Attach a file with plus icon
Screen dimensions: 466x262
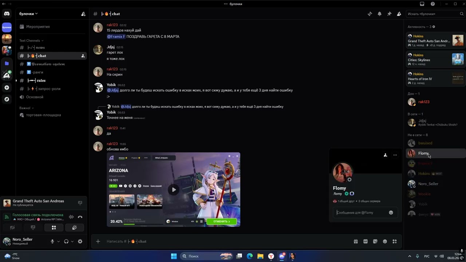tap(98, 241)
